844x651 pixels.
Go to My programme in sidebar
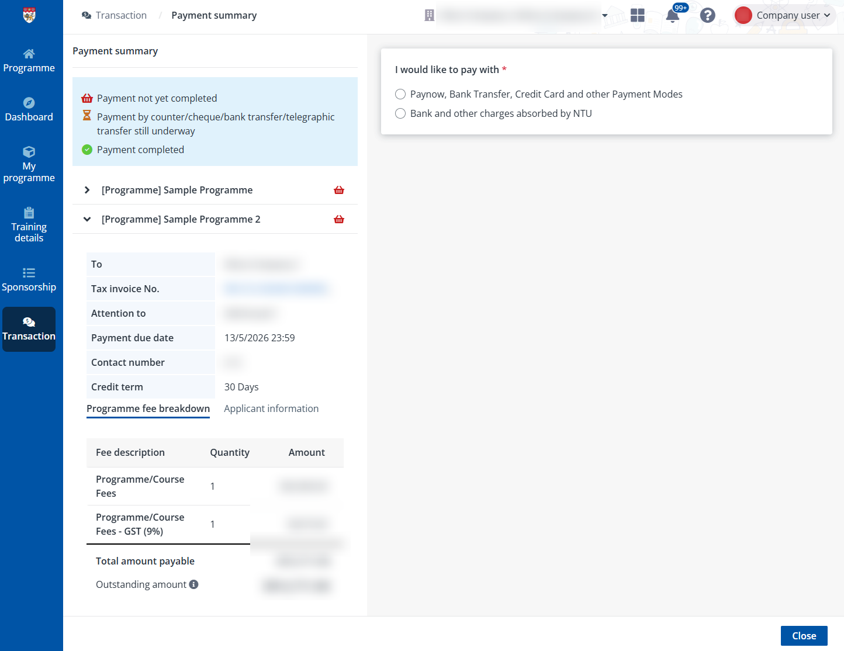[x=29, y=165]
